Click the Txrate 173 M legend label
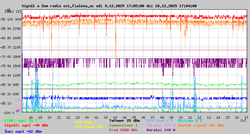 coord(161,125)
